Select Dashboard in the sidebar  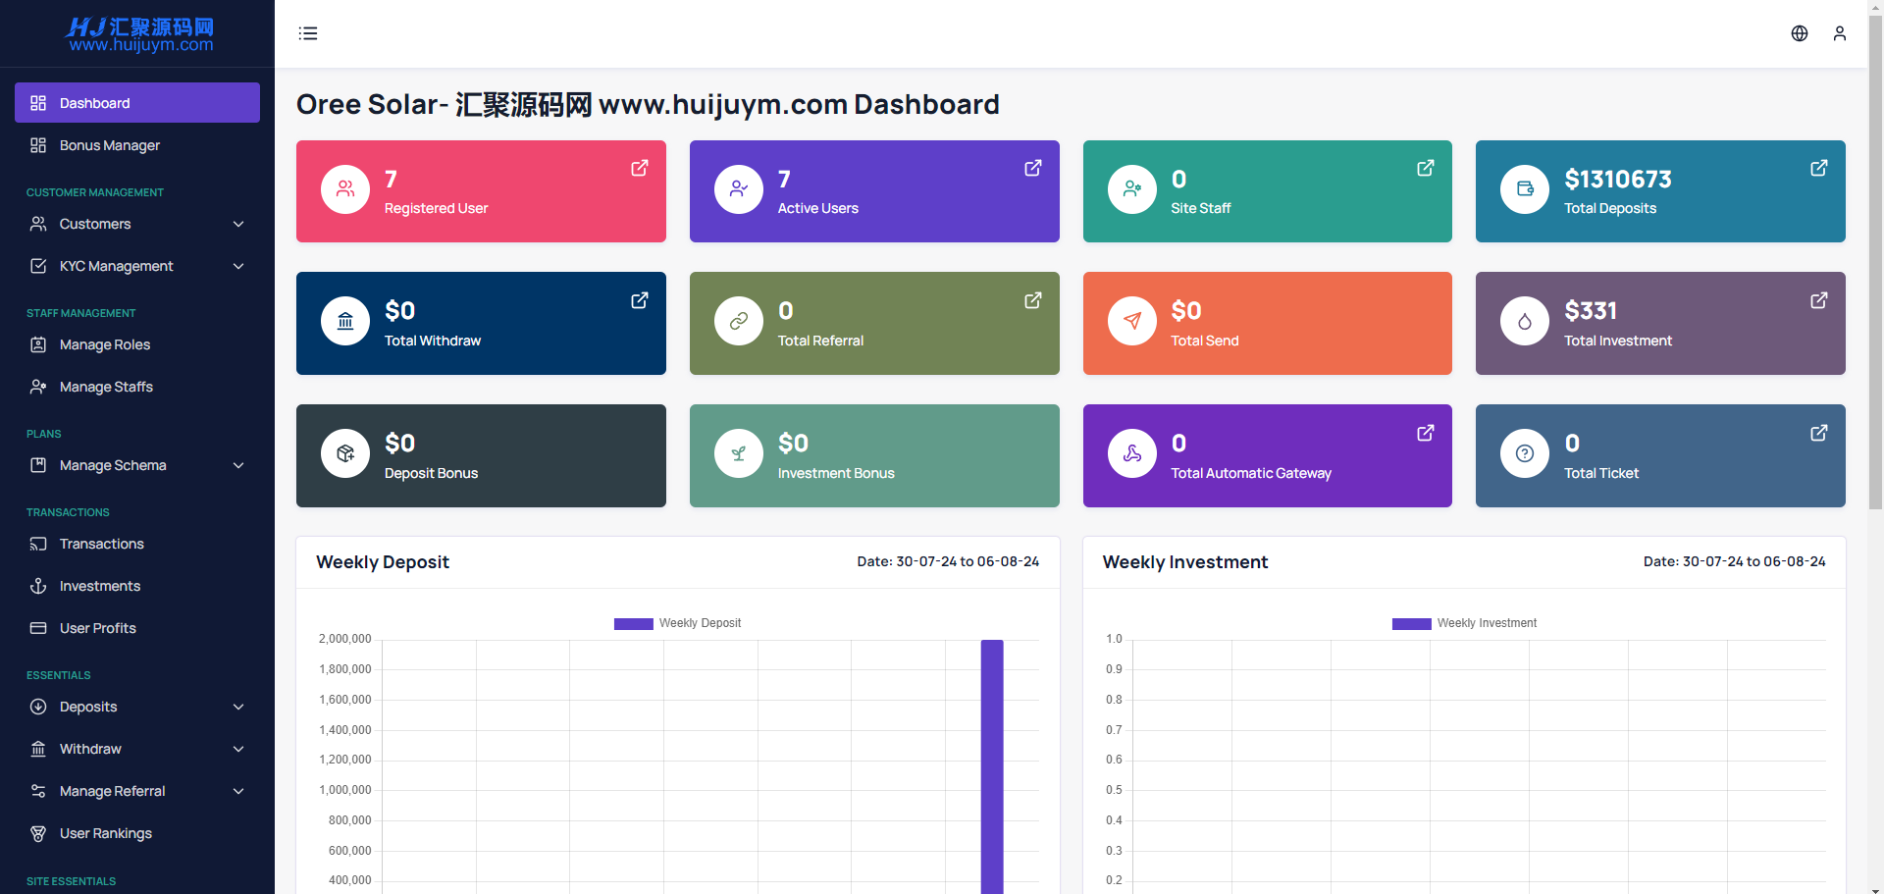137,103
